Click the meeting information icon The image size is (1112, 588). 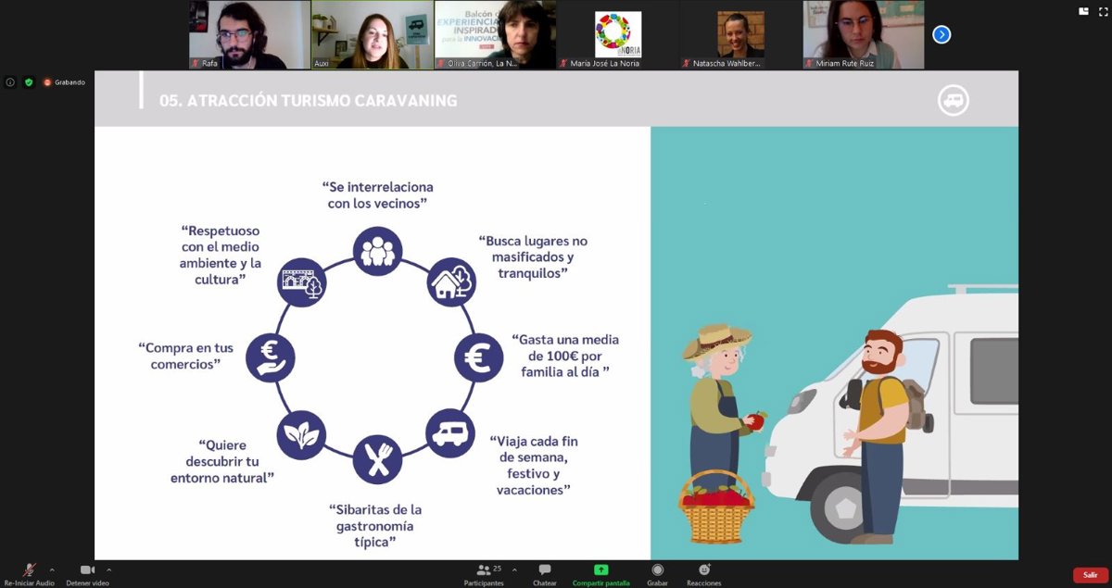coord(10,82)
